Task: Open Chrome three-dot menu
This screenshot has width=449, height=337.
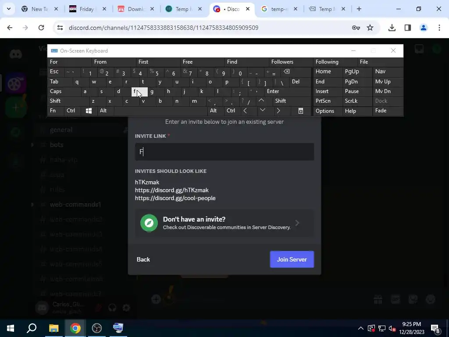Action: 439,28
